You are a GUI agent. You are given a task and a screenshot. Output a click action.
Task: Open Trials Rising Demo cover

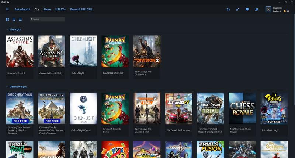[x=20, y=150]
